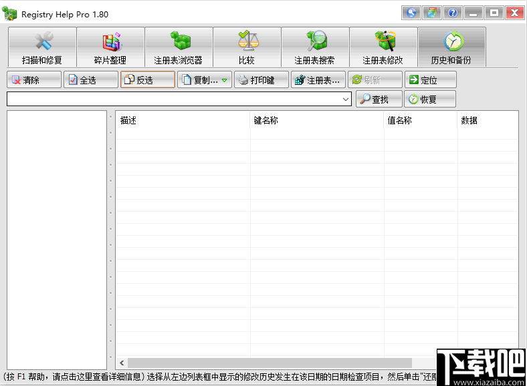Sort by the 数据 column header
This screenshot has width=527, height=386.
tap(488, 120)
